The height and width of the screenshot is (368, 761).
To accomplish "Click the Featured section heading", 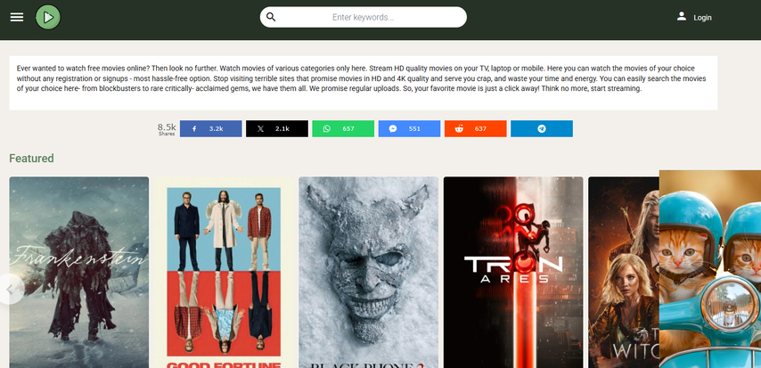I will 31,159.
